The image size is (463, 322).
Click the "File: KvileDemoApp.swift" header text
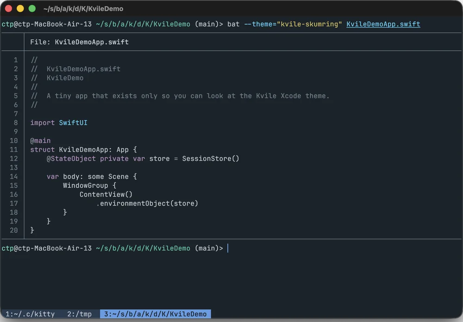80,42
